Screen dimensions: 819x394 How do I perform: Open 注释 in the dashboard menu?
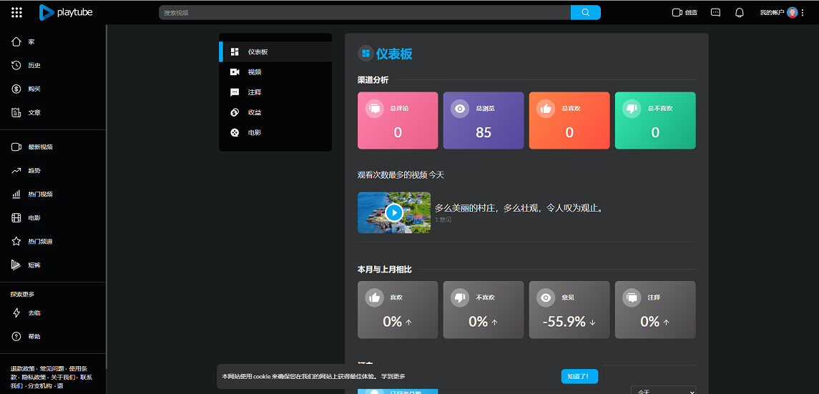pyautogui.click(x=254, y=92)
